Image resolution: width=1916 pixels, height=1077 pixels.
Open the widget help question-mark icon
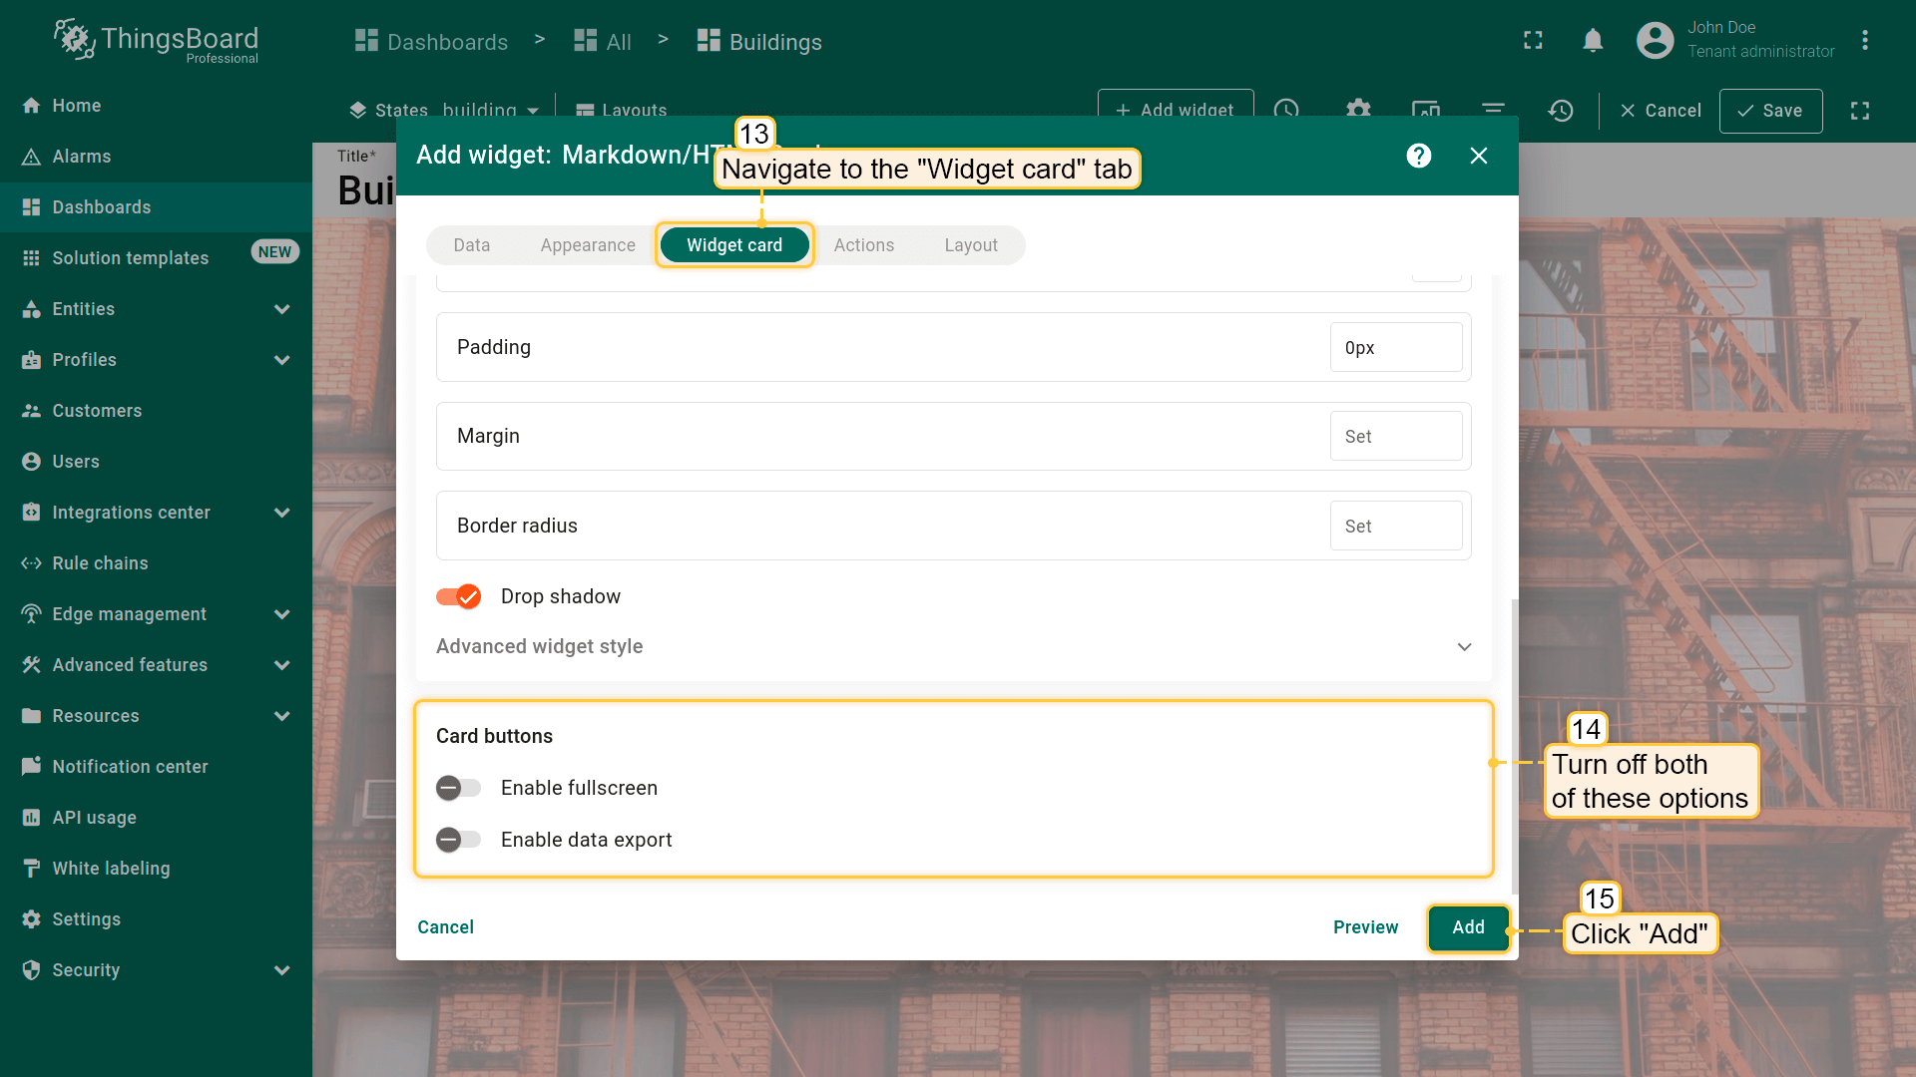(1418, 156)
